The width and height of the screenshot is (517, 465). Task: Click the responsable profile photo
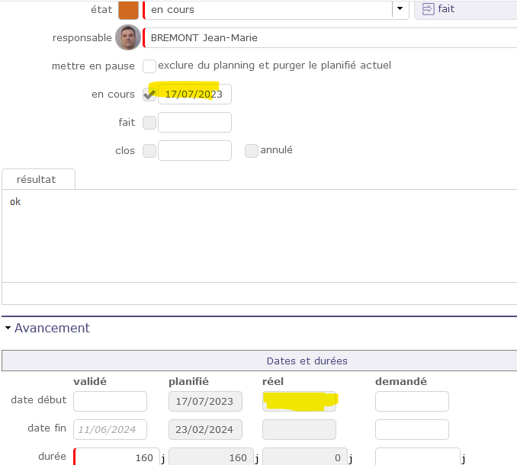[128, 37]
